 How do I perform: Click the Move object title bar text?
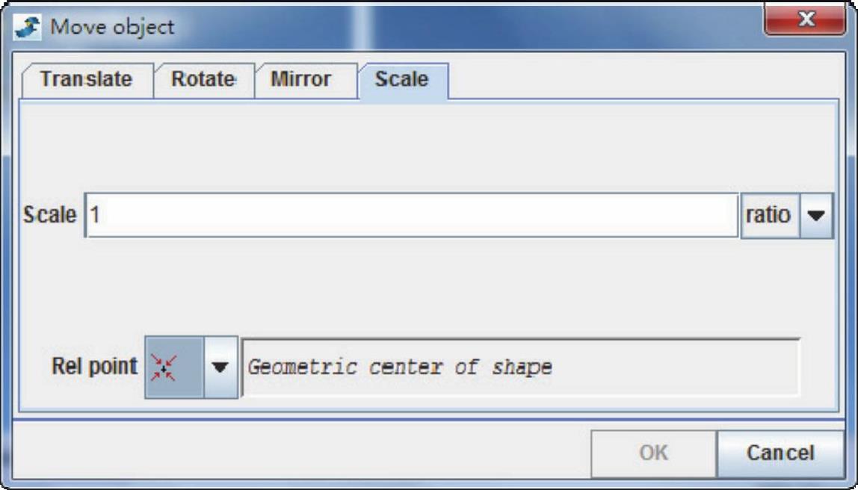pyautogui.click(x=112, y=28)
